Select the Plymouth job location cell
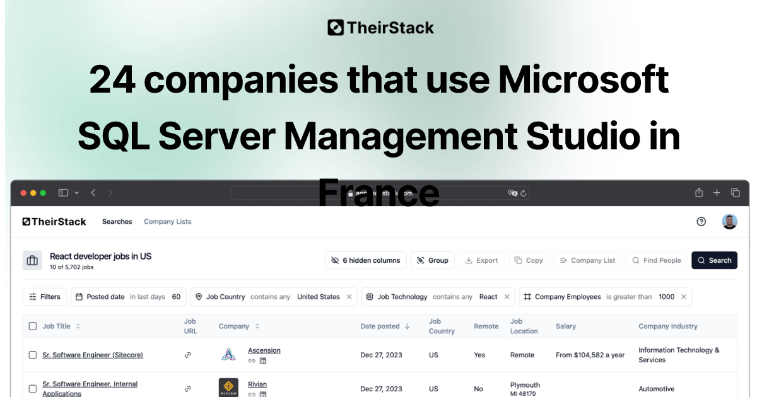The image size is (757, 397). coord(525,389)
